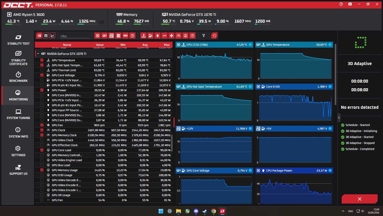The image size is (383, 216).
Task: Open the System Tuning section
Action: (x=18, y=114)
